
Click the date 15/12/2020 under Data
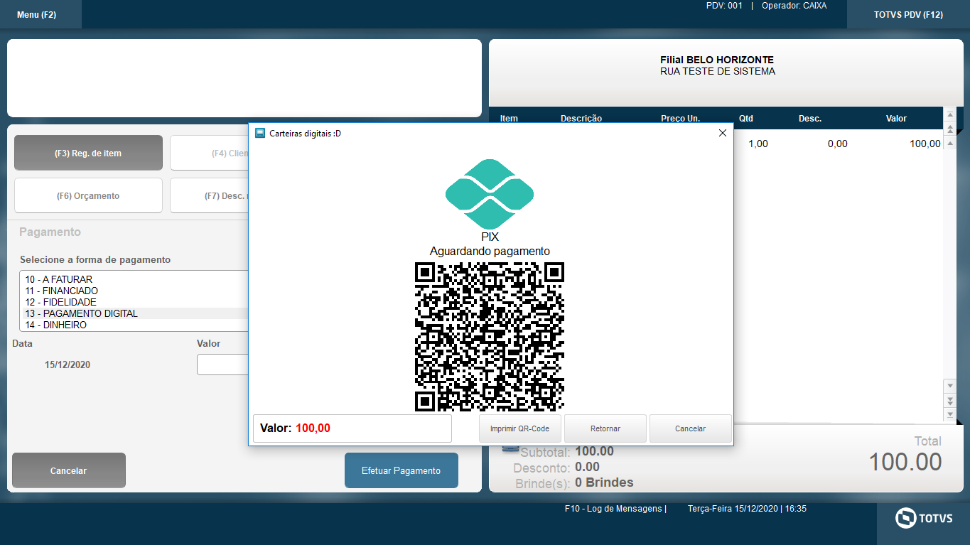point(68,365)
